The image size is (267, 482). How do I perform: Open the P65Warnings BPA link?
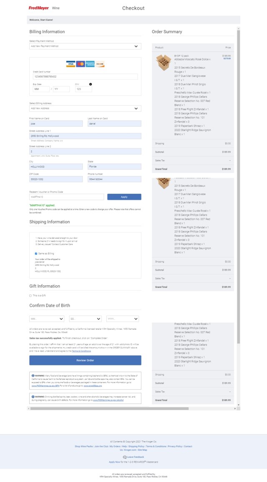tap(46, 385)
